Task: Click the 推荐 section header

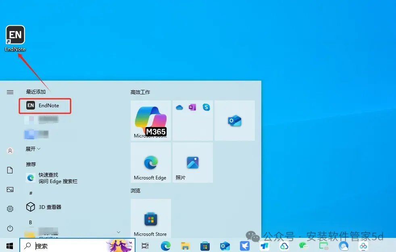Action: pos(31,165)
